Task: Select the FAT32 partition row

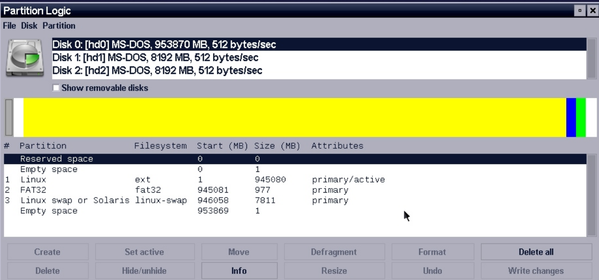Action: pyautogui.click(x=139, y=190)
